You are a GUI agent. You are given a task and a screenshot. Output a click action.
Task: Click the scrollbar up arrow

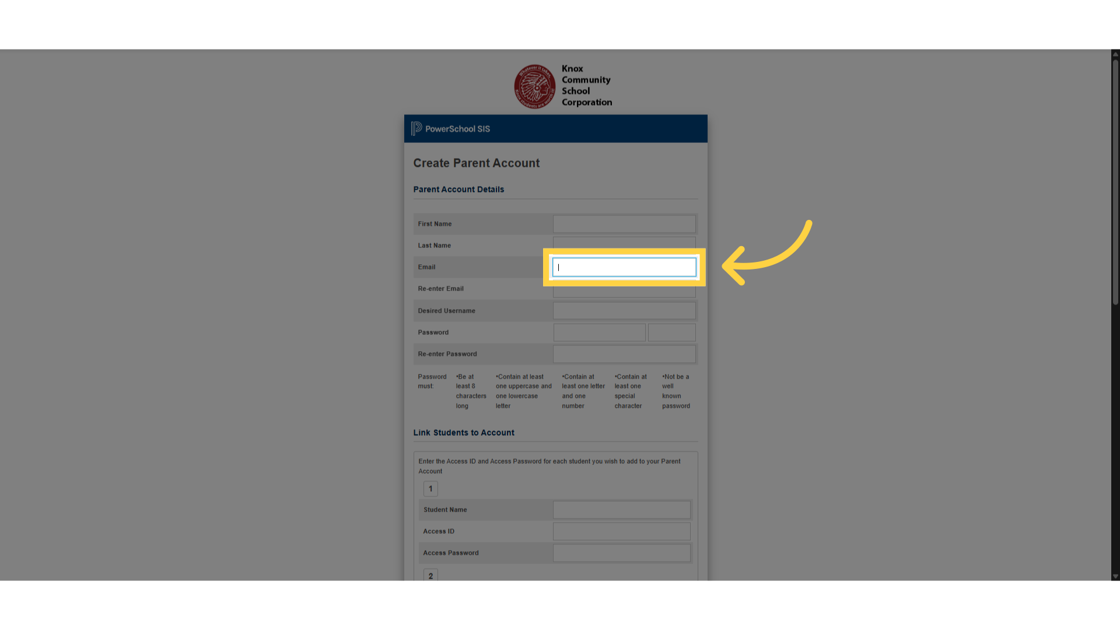[1115, 54]
